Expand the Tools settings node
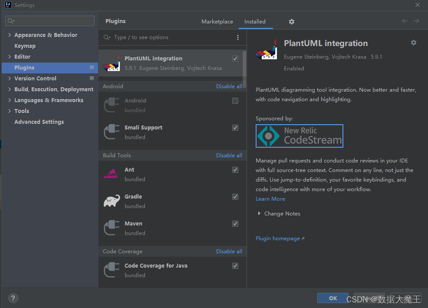Screen dimensions: 428x308 point(10,111)
